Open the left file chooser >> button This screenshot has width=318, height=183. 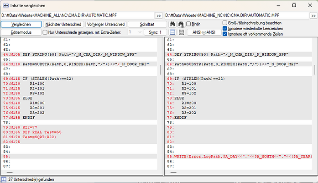point(159,16)
